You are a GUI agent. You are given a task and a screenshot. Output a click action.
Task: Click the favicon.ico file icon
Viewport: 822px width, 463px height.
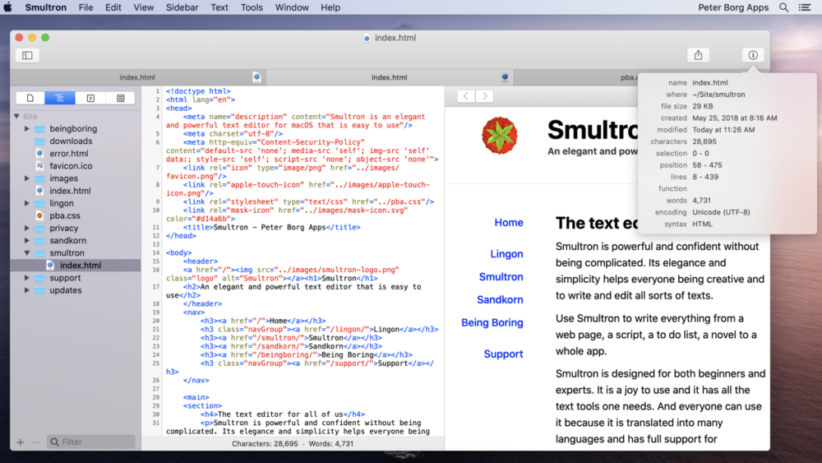coord(39,165)
